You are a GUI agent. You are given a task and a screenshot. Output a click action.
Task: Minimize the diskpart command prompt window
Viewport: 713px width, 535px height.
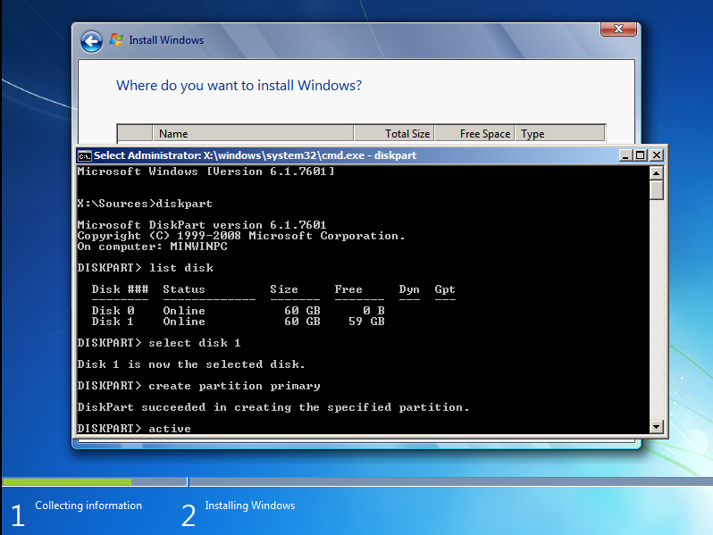pos(625,155)
